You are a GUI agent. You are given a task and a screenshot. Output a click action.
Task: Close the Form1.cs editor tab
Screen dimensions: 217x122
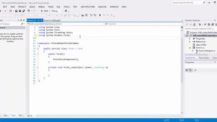pyautogui.click(x=42, y=20)
